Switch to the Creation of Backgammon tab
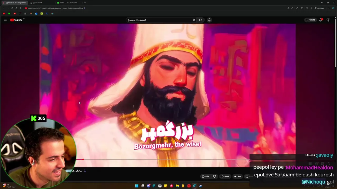Image resolution: width=337 pixels, height=189 pixels. coord(15,3)
